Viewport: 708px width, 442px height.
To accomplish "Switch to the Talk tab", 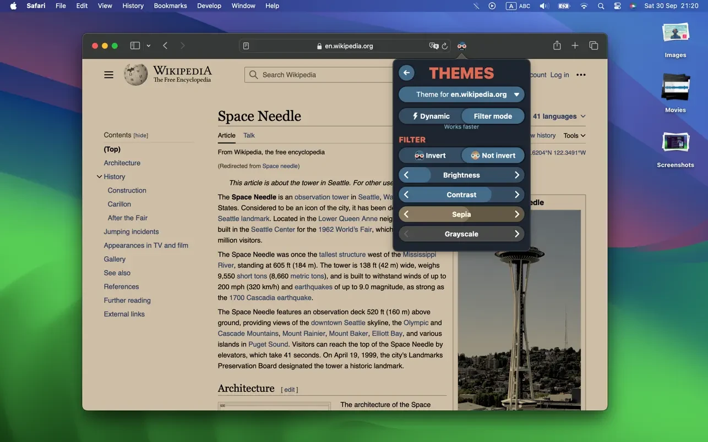I will point(249,135).
